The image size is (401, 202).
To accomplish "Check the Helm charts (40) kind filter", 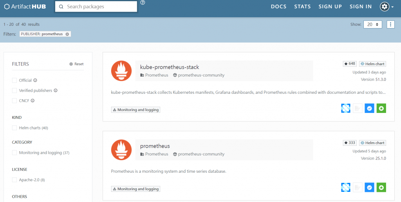I will (x=14, y=128).
